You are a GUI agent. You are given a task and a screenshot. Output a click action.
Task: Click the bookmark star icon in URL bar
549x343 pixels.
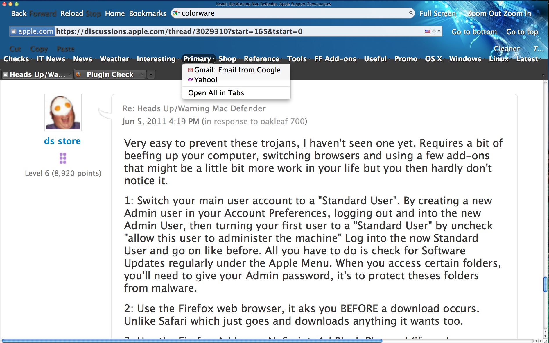[x=434, y=31]
